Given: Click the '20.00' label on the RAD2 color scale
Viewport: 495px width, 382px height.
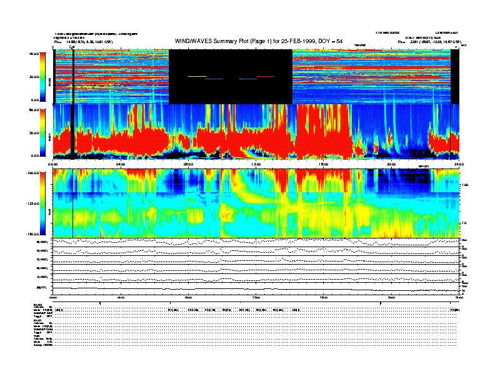Looking at the screenshot, I should 34,77.
